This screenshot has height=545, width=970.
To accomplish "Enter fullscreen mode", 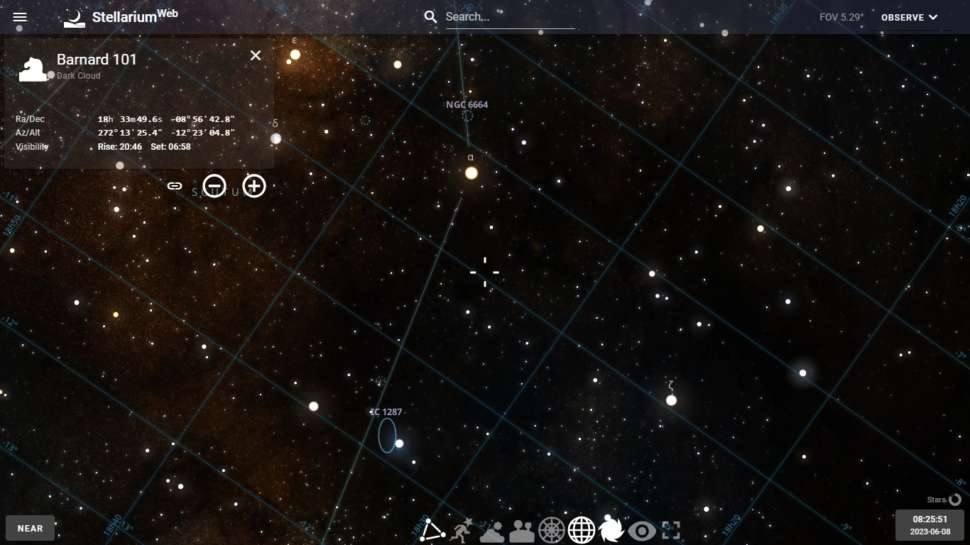I will coord(671,530).
